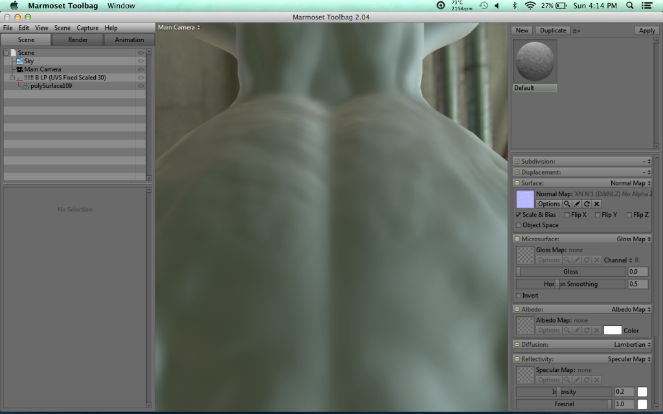Clear the Normal Map with X icon
This screenshot has height=414, width=663.
596,204
